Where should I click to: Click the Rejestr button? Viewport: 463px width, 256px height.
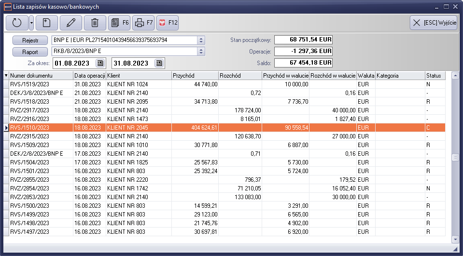coord(30,40)
